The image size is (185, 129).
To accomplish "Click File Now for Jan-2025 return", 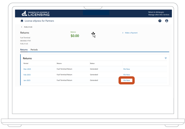I will tap(126, 80).
